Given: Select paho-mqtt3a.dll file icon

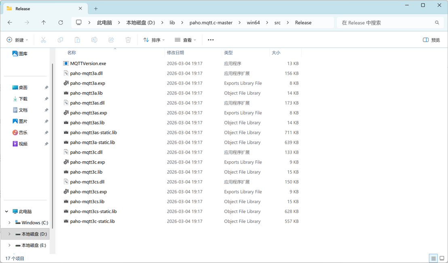Looking at the screenshot, I should pyautogui.click(x=66, y=73).
